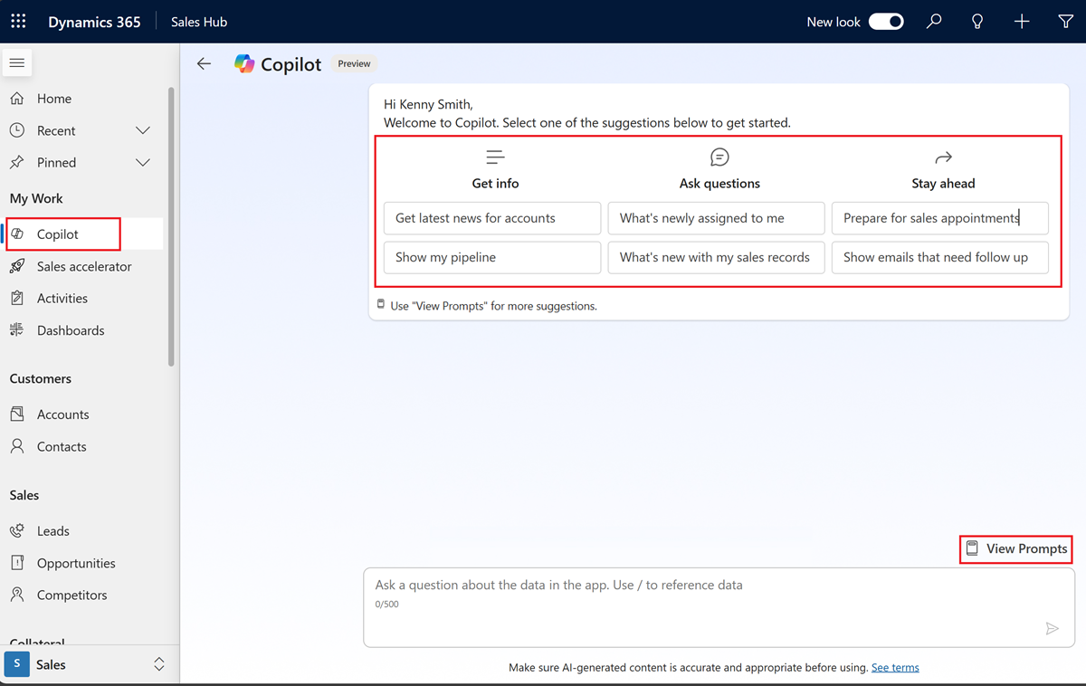Select the Dashboards navigation item
The height and width of the screenshot is (686, 1086).
tap(71, 330)
